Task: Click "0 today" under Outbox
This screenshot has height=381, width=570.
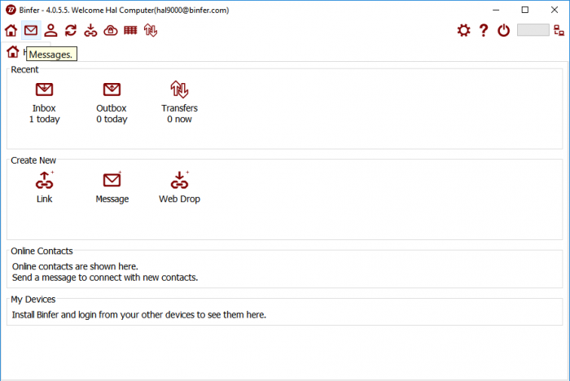Action: pos(112,119)
